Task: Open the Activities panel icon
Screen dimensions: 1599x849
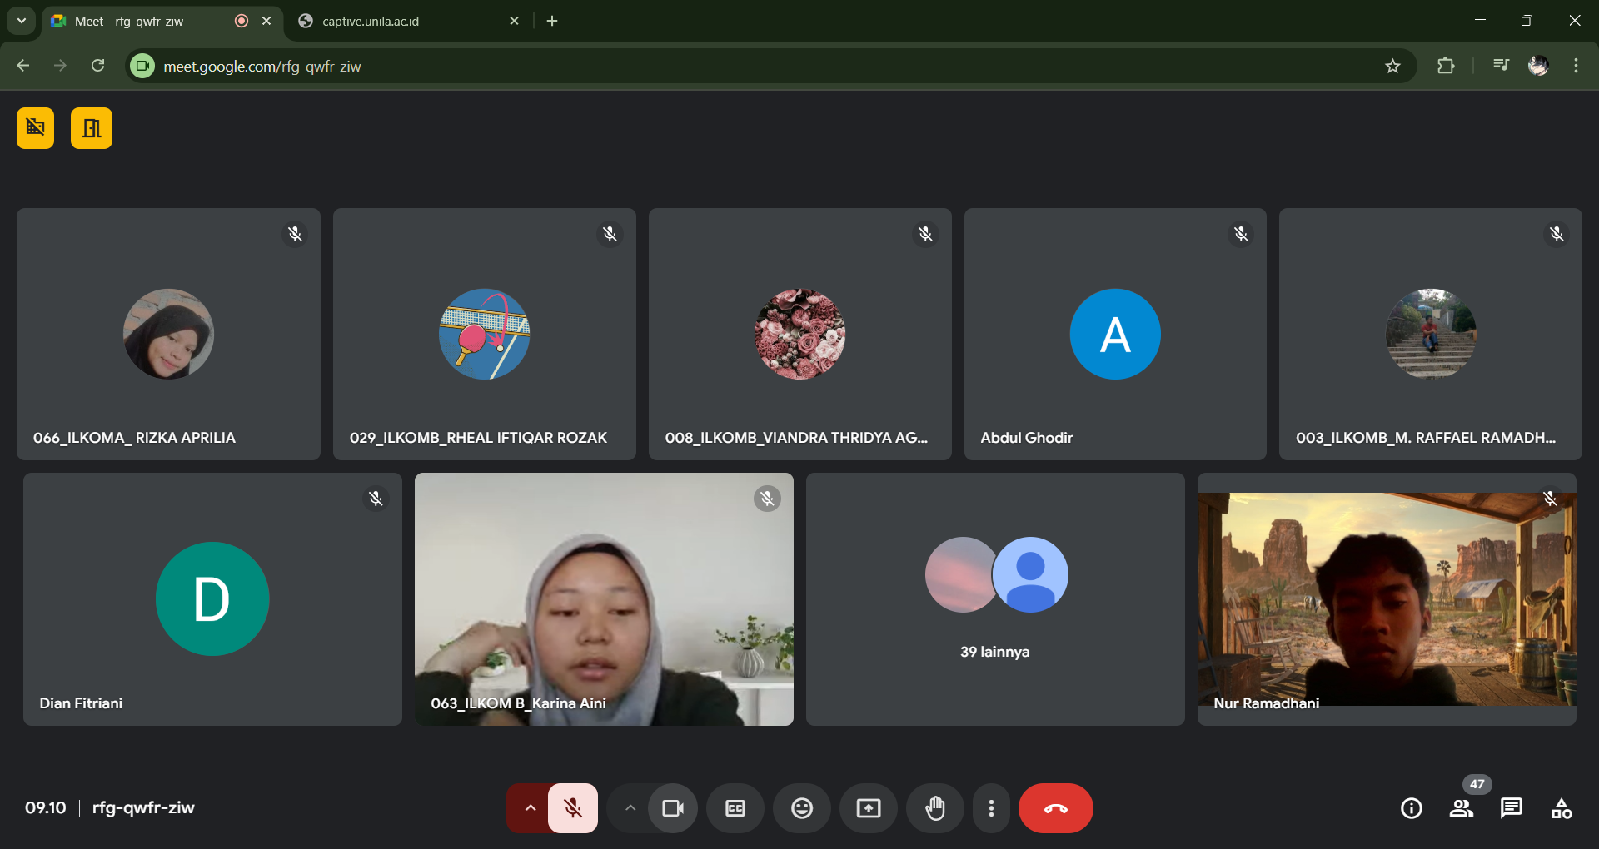Action: click(x=1561, y=808)
